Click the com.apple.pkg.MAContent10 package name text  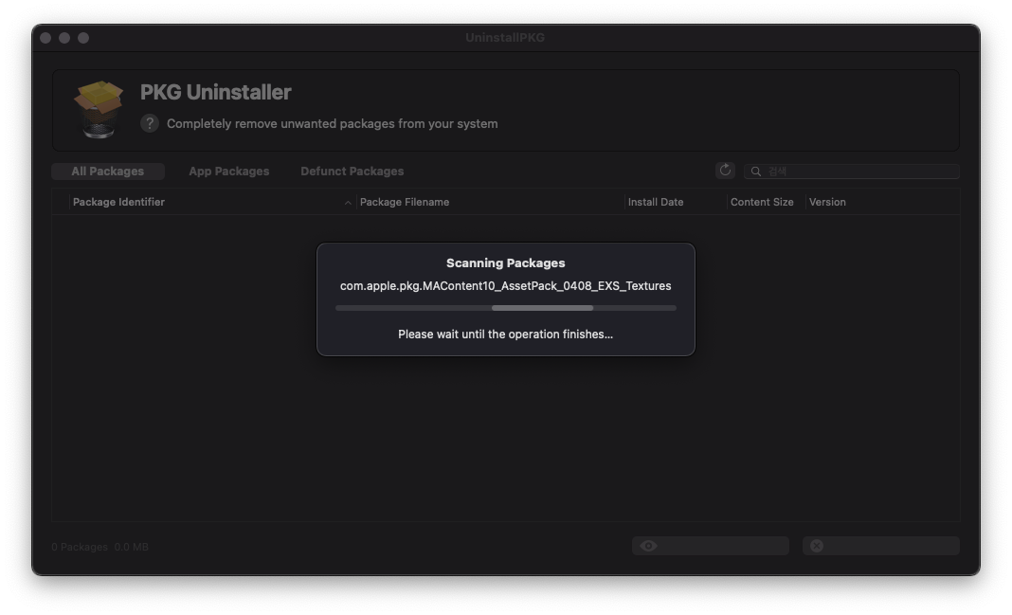pos(506,286)
